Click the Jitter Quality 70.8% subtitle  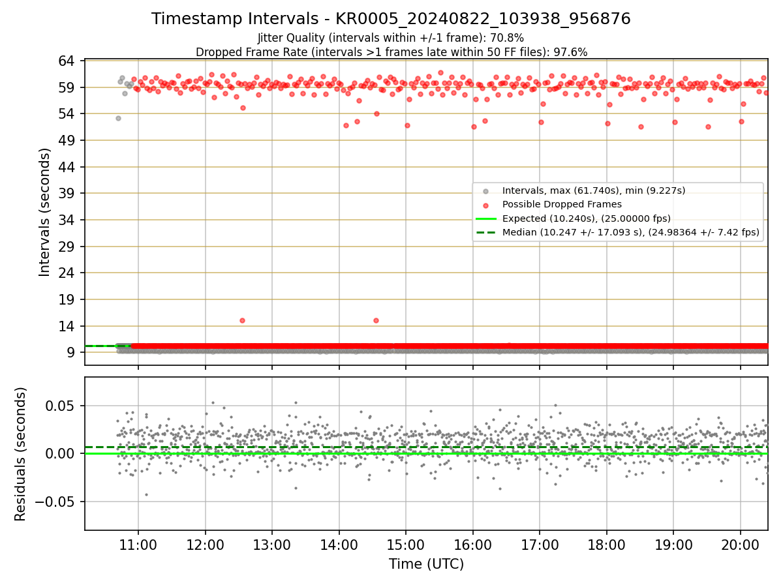click(391, 38)
